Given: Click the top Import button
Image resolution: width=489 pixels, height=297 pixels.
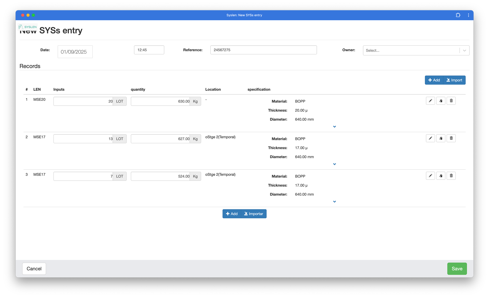Looking at the screenshot, I should (x=454, y=80).
